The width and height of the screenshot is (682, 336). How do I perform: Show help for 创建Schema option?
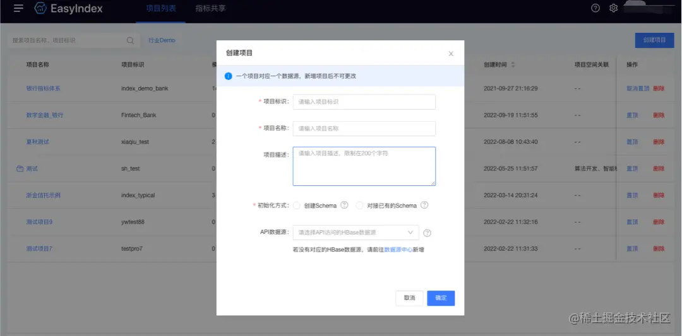point(344,205)
